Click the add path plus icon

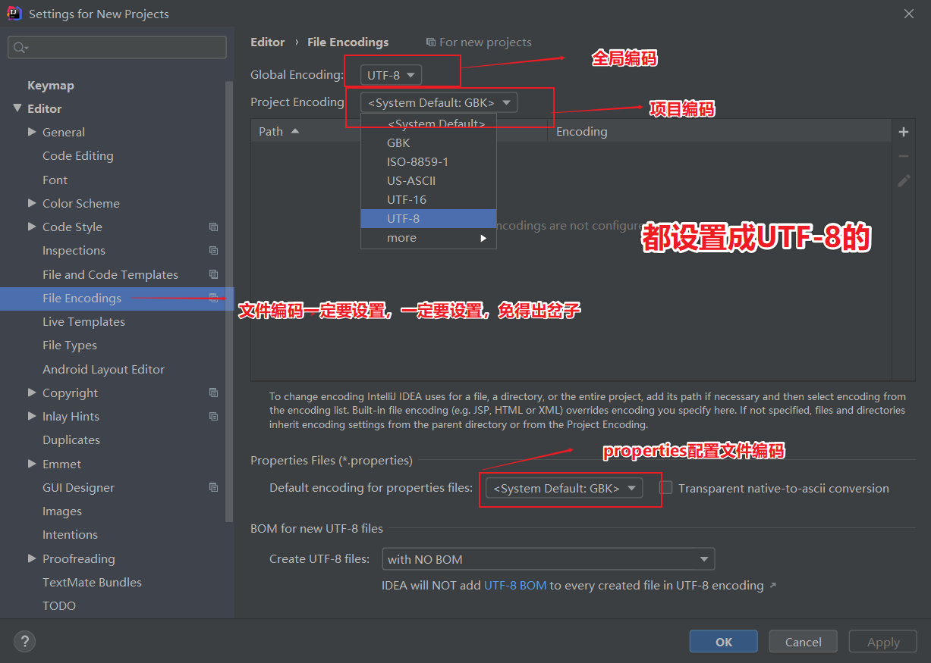(903, 132)
